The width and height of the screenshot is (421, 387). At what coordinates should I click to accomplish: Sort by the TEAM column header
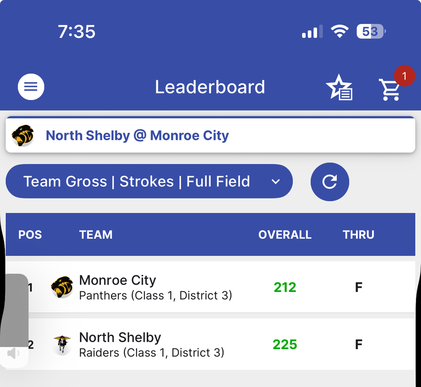(x=96, y=235)
